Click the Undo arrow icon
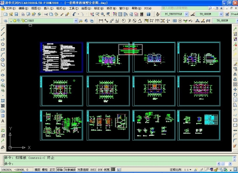The width and height of the screenshot is (238, 173). [75, 14]
